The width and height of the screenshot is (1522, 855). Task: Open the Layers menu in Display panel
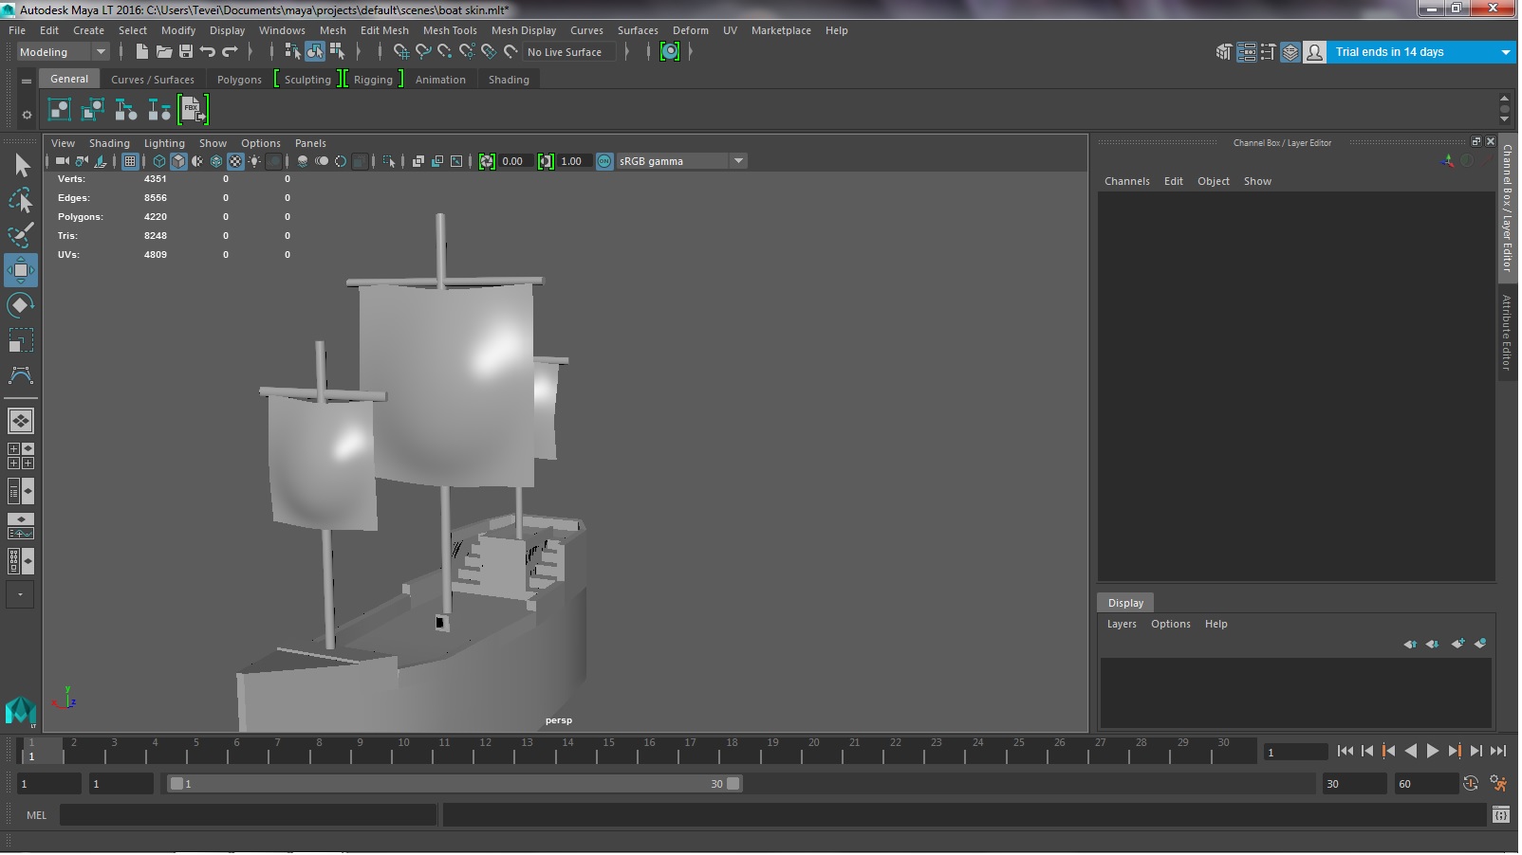pos(1121,624)
